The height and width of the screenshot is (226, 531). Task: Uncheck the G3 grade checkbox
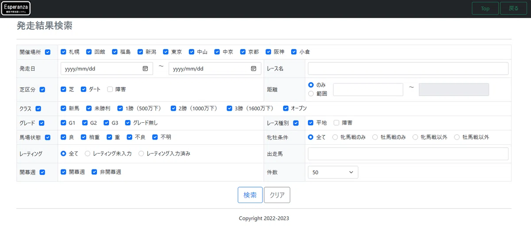click(107, 123)
